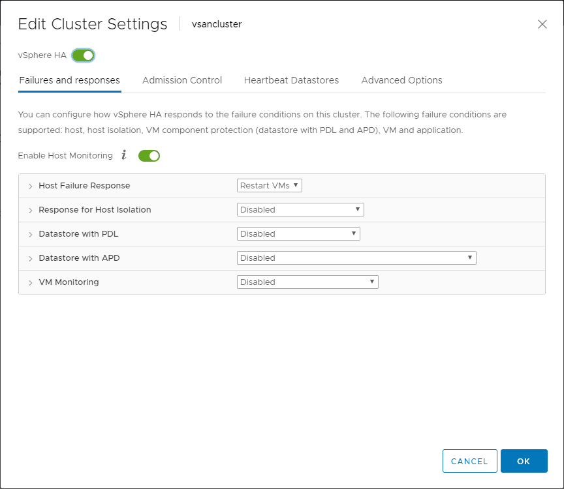Select the Failures and responses tab
The width and height of the screenshot is (564, 489).
pos(69,80)
